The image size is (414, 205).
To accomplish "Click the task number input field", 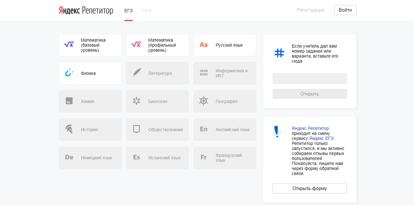I will pyautogui.click(x=310, y=78).
